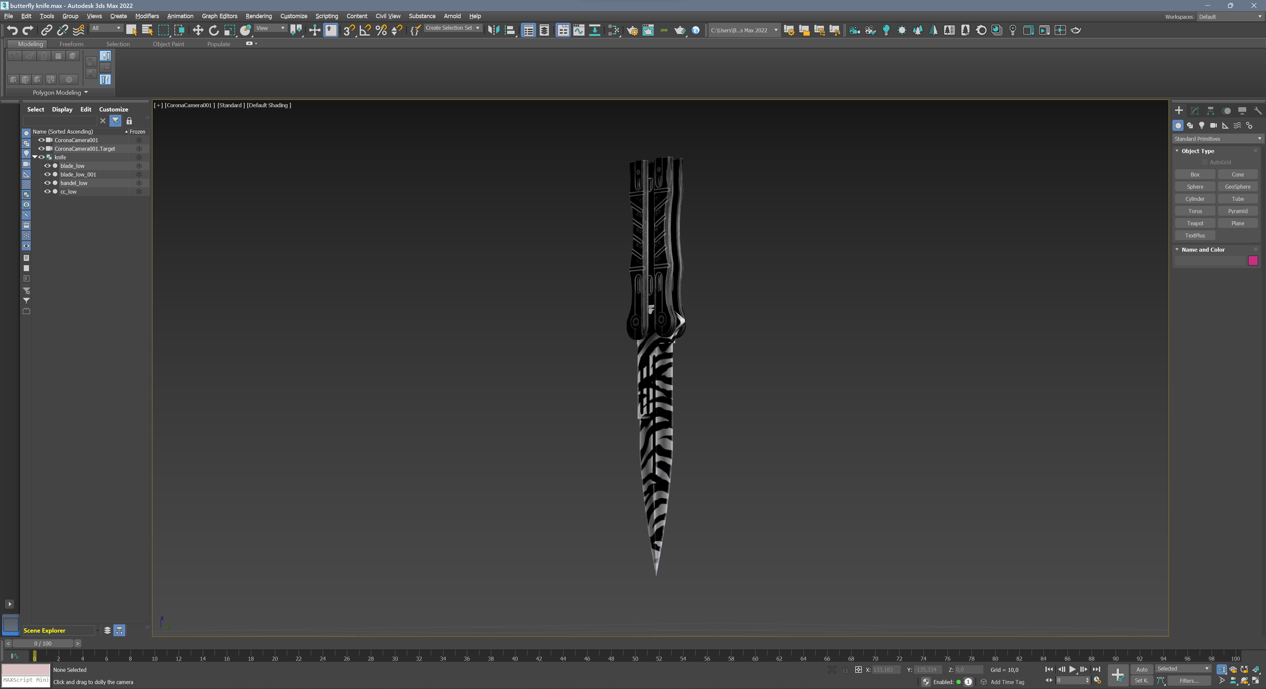The height and width of the screenshot is (689, 1266).
Task: Switch to the Object Paint tab
Action: pos(168,44)
